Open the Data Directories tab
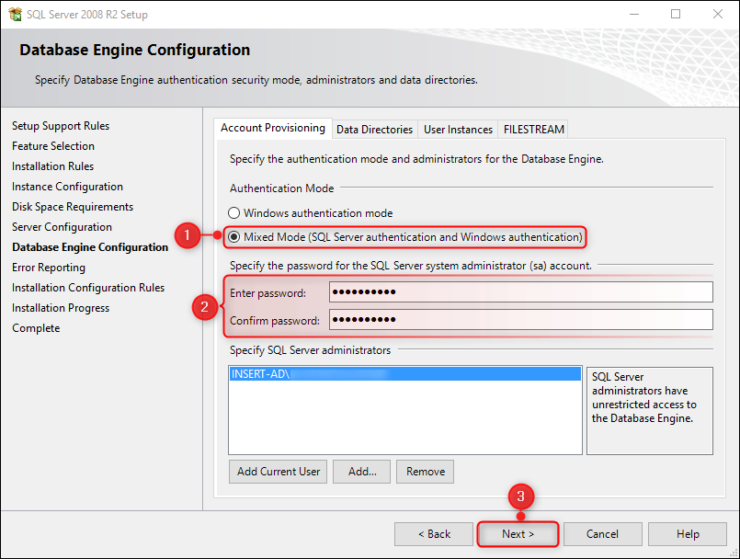This screenshot has width=740, height=559. pos(375,130)
